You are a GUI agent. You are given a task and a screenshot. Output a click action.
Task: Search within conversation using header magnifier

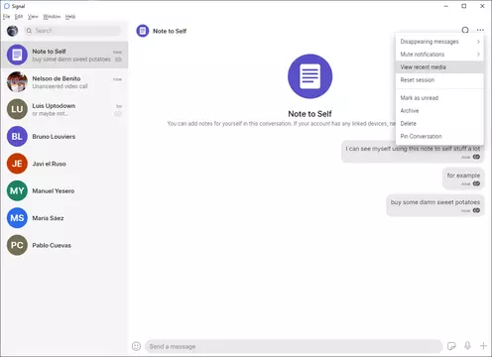[465, 31]
